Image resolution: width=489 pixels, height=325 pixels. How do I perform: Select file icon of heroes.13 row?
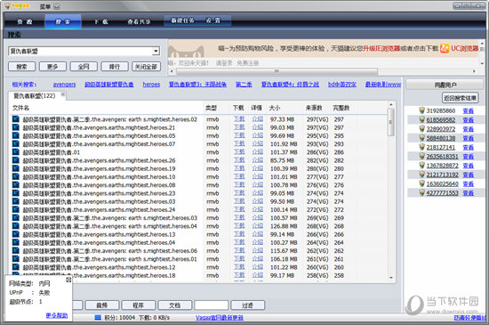16,234
